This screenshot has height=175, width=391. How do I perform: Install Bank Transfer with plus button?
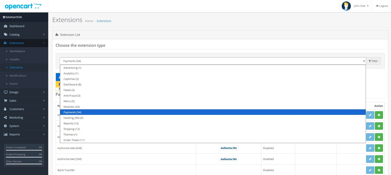pyautogui.click(x=379, y=170)
